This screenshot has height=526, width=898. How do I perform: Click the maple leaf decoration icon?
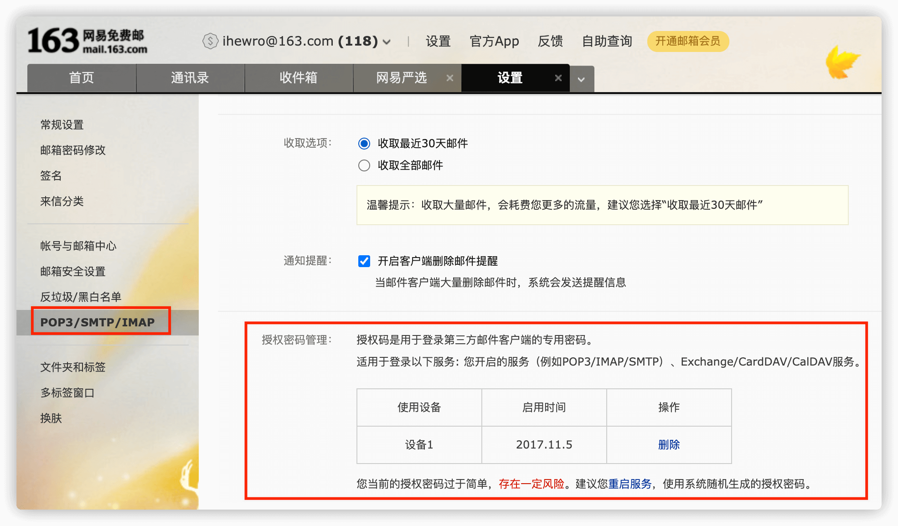pyautogui.click(x=841, y=62)
